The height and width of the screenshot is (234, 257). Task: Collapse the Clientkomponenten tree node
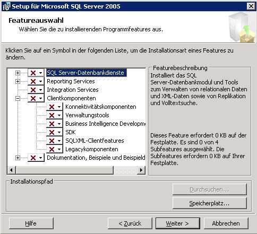point(18,98)
